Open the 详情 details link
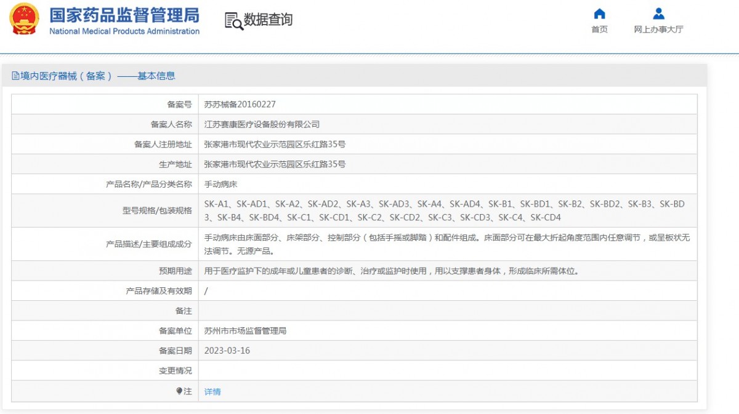This screenshot has height=414, width=739. [212, 392]
